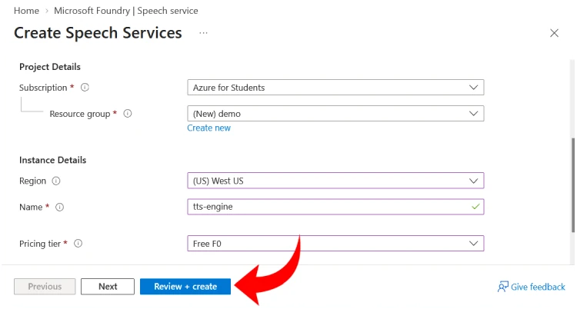Viewport: 577px width, 309px height.
Task: Show info tooltip beside Region label
Action: point(56,181)
